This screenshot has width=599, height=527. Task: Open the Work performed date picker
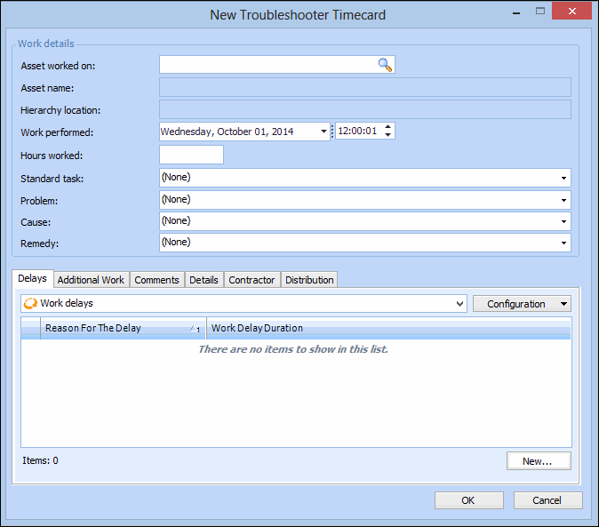point(323,132)
